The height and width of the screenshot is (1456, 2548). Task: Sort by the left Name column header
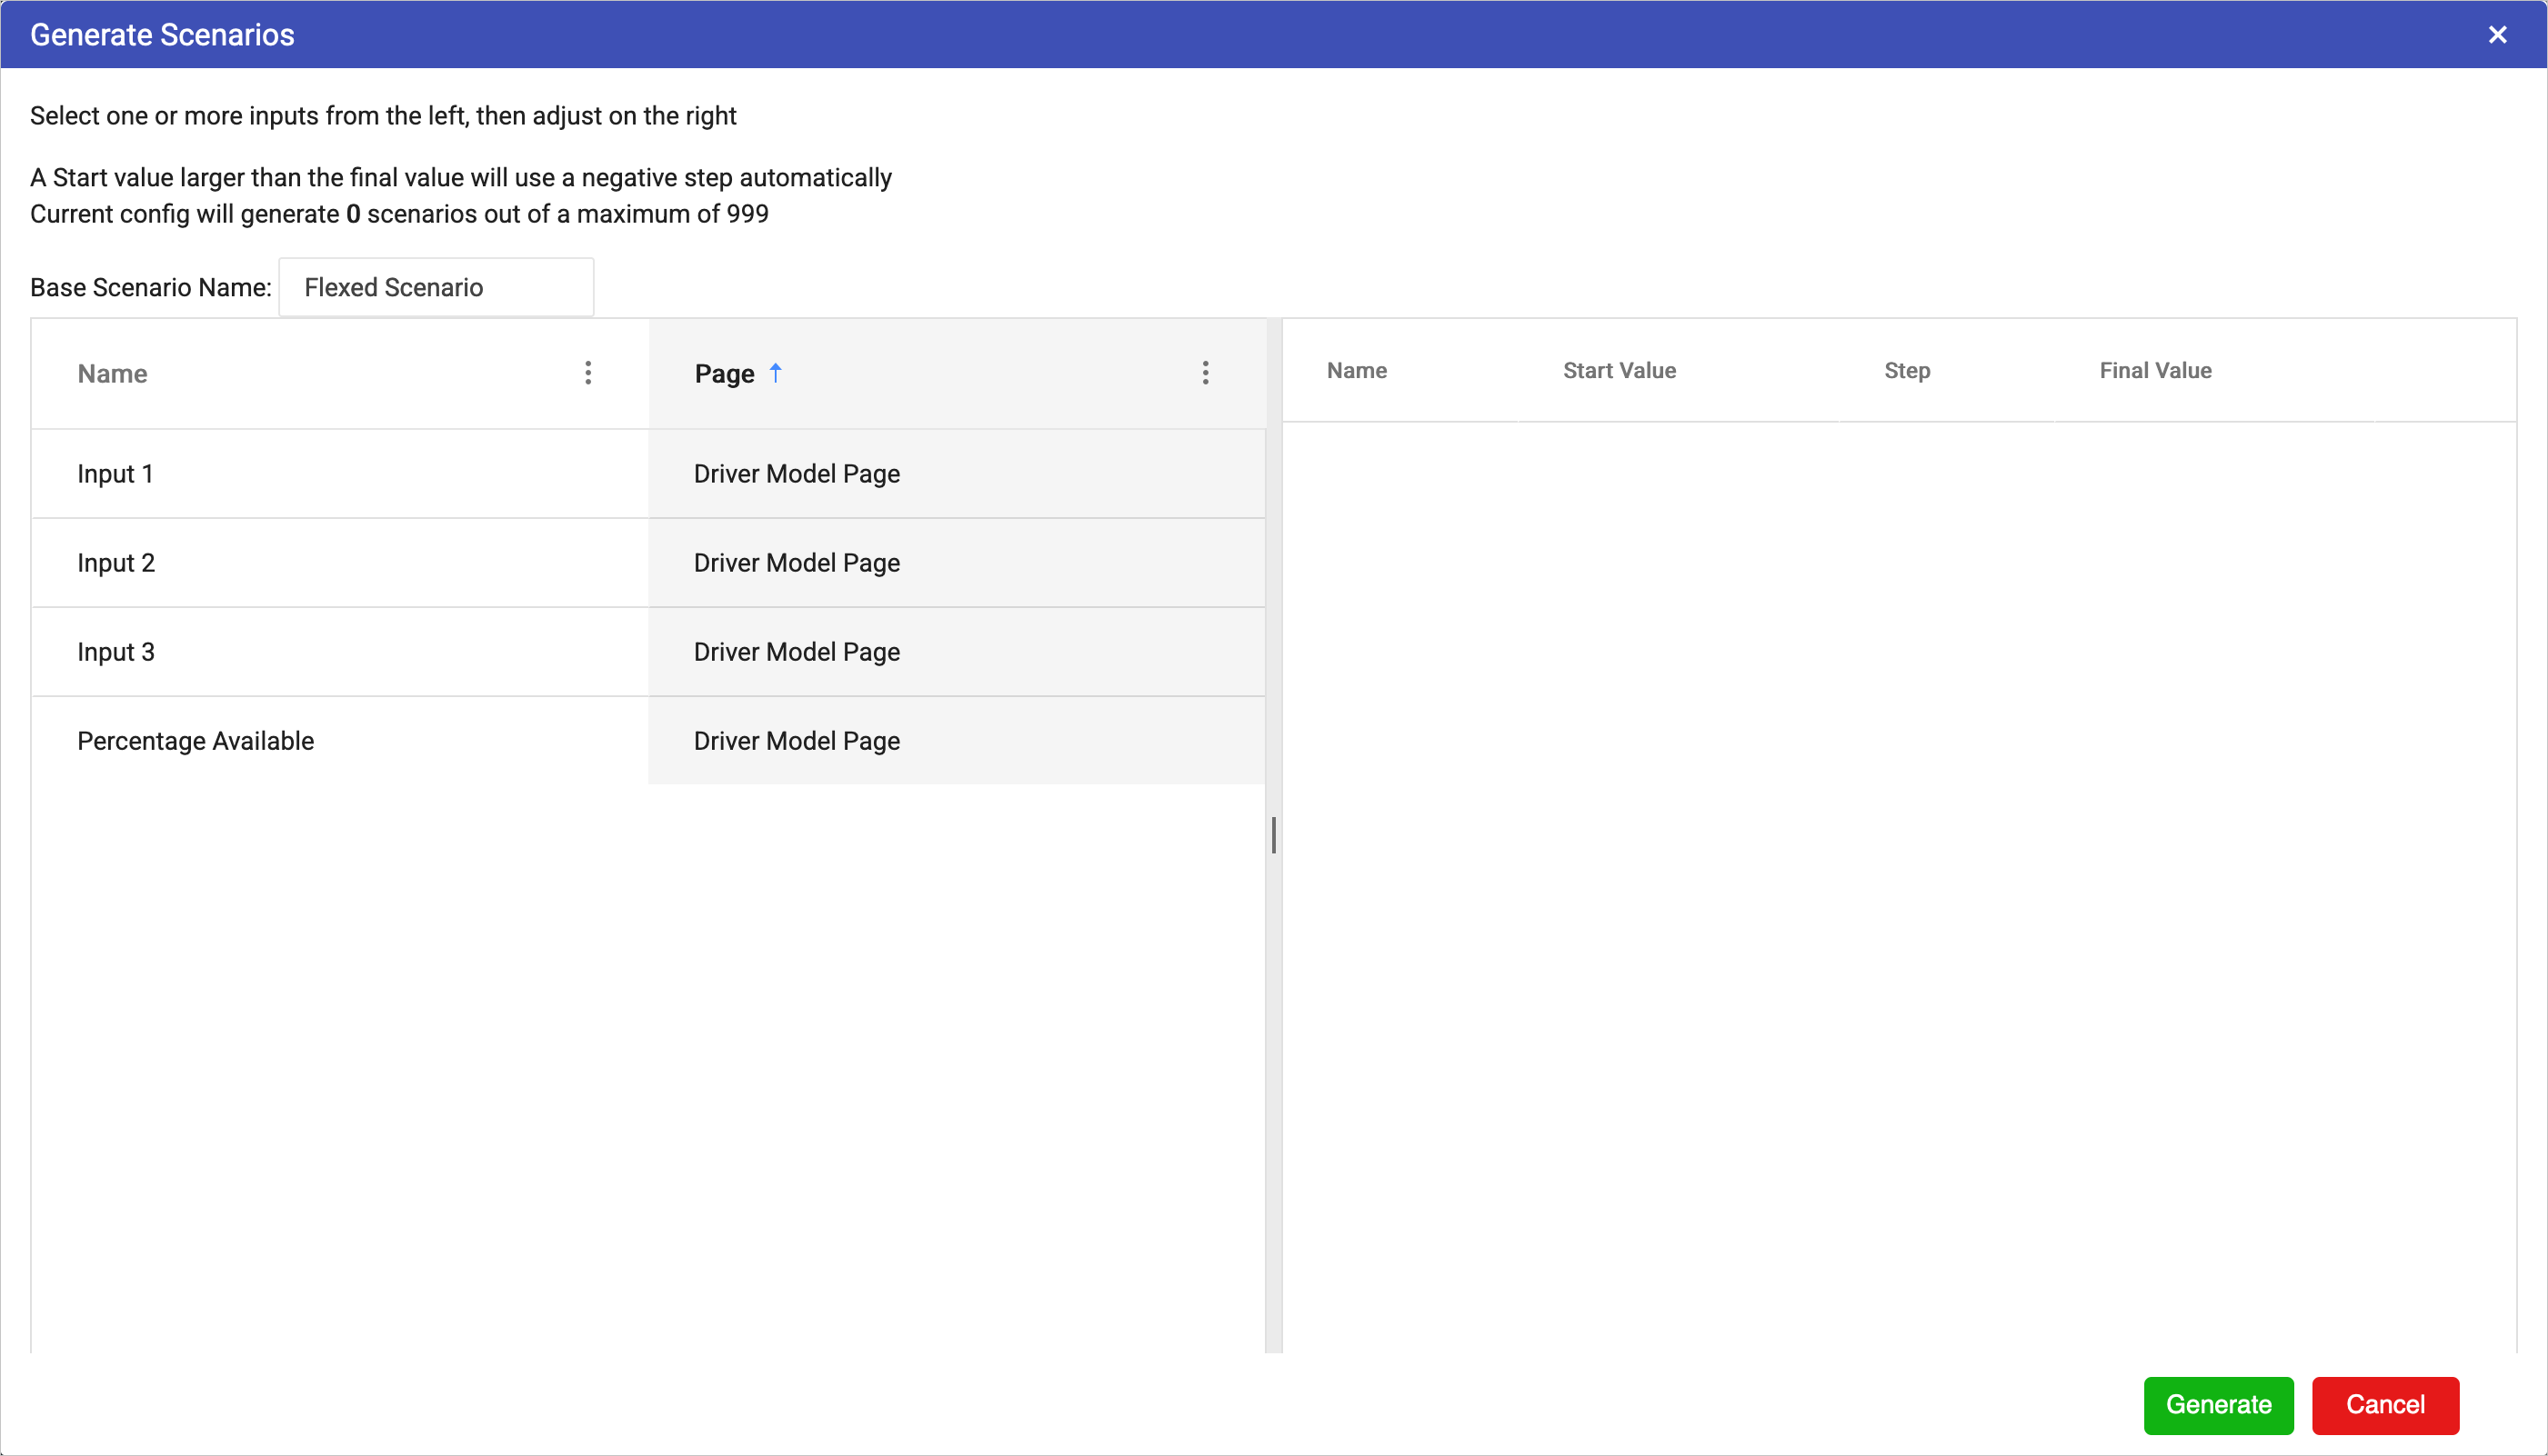coord(113,374)
